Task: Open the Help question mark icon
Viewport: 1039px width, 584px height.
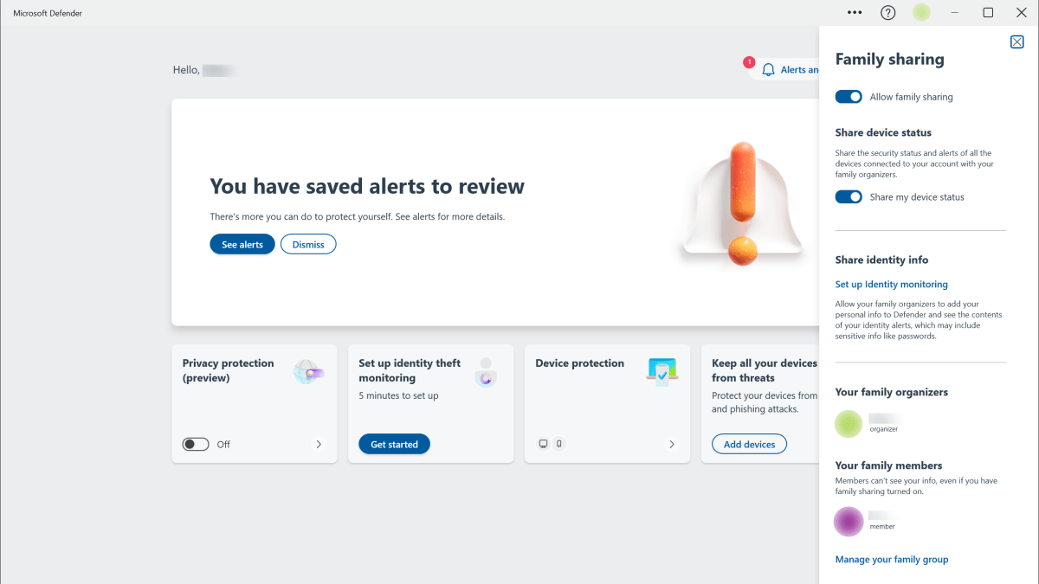Action: 887,13
